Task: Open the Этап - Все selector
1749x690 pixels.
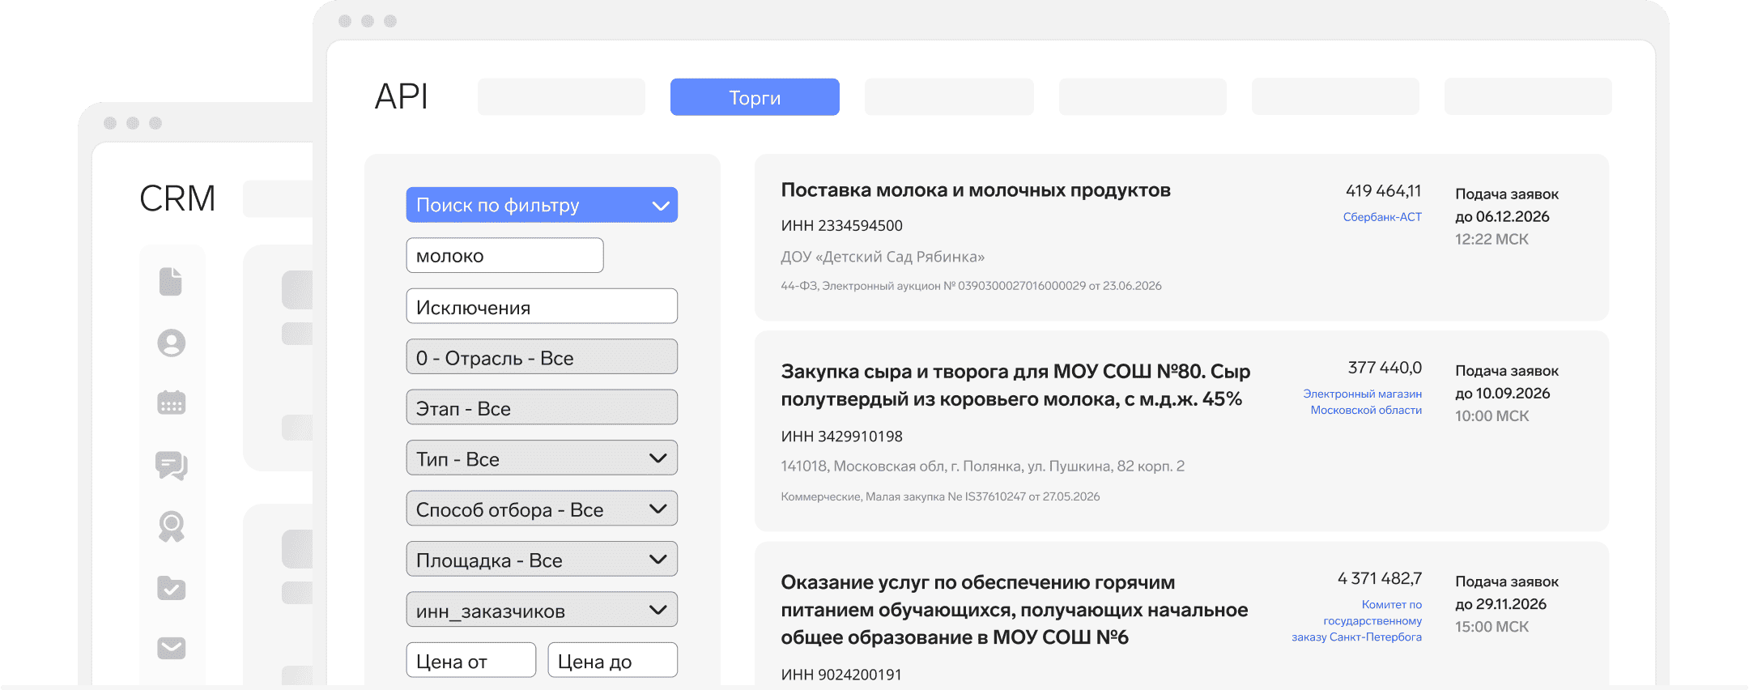Action: tap(542, 407)
